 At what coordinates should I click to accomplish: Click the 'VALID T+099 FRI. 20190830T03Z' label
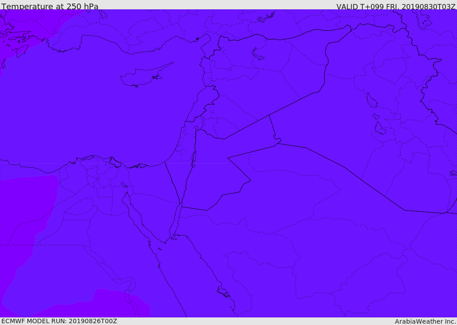pos(396,7)
